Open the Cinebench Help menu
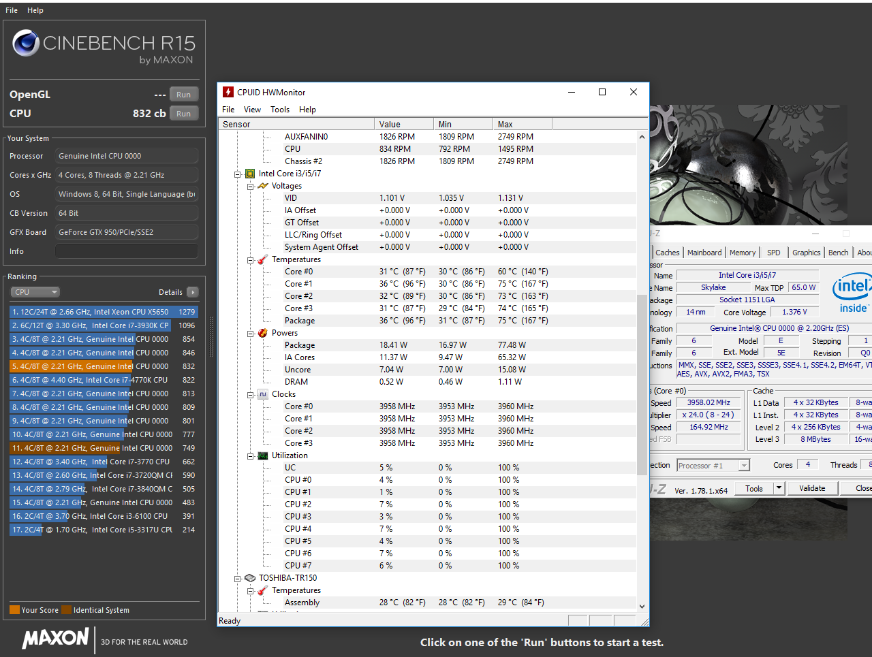 point(35,10)
